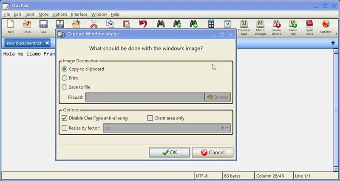Click the plain binoculars Find icon
This screenshot has width=340, height=181.
(x=161, y=24)
